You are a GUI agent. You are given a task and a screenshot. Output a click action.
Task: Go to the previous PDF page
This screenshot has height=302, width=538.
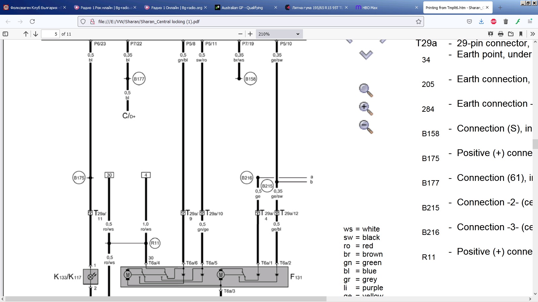[26, 34]
